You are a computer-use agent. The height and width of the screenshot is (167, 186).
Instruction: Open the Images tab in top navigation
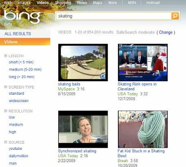pyautogui.click(x=24, y=3)
